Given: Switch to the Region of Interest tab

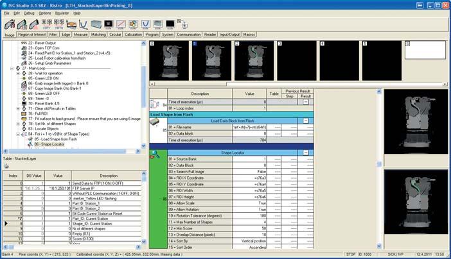Looking at the screenshot, I should coord(32,35).
